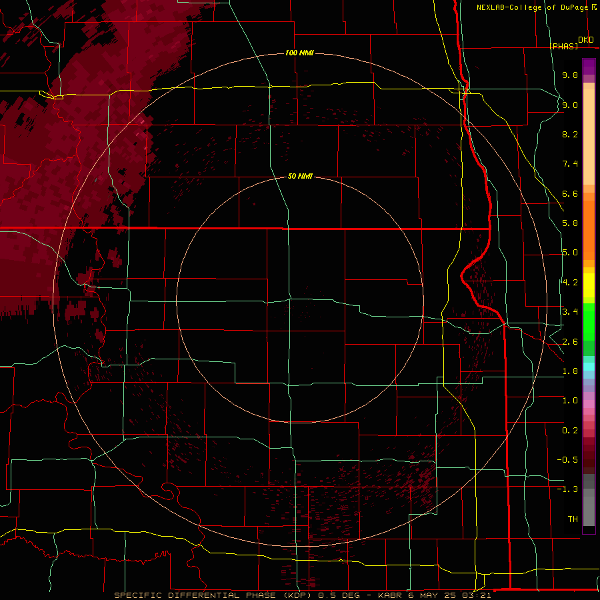Click the DKD label above the color scale
Viewport: 600px width, 600px height.
coord(586,40)
